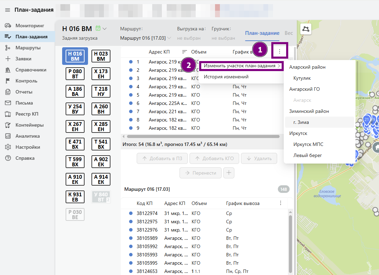Select vehicle plate Н 023 ВМ
This screenshot has height=275, width=379.
coord(101,56)
